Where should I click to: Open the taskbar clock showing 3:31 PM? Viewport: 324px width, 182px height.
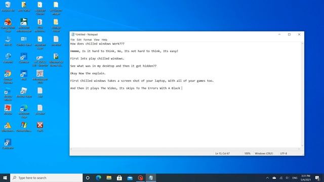[x=306, y=177]
